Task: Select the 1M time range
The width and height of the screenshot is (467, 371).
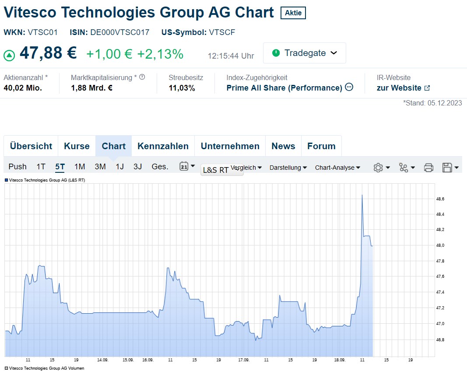Action: pos(80,167)
